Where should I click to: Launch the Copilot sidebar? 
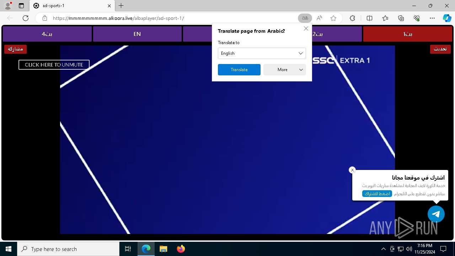[x=447, y=18]
